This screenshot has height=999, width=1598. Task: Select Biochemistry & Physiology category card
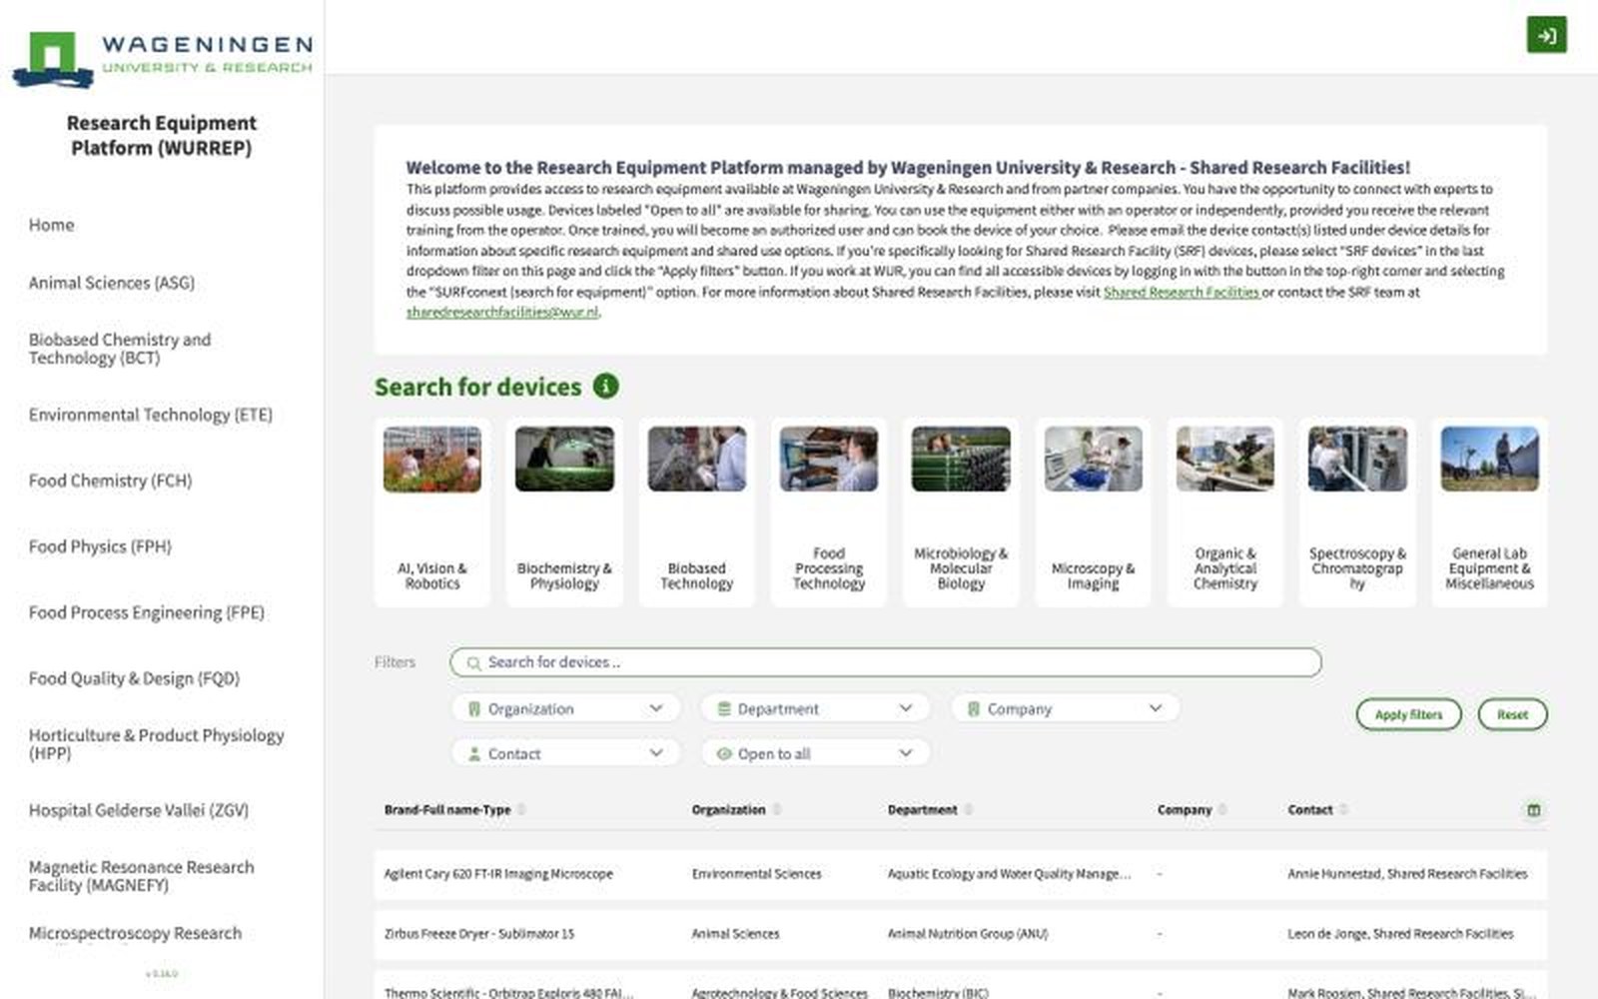click(564, 512)
